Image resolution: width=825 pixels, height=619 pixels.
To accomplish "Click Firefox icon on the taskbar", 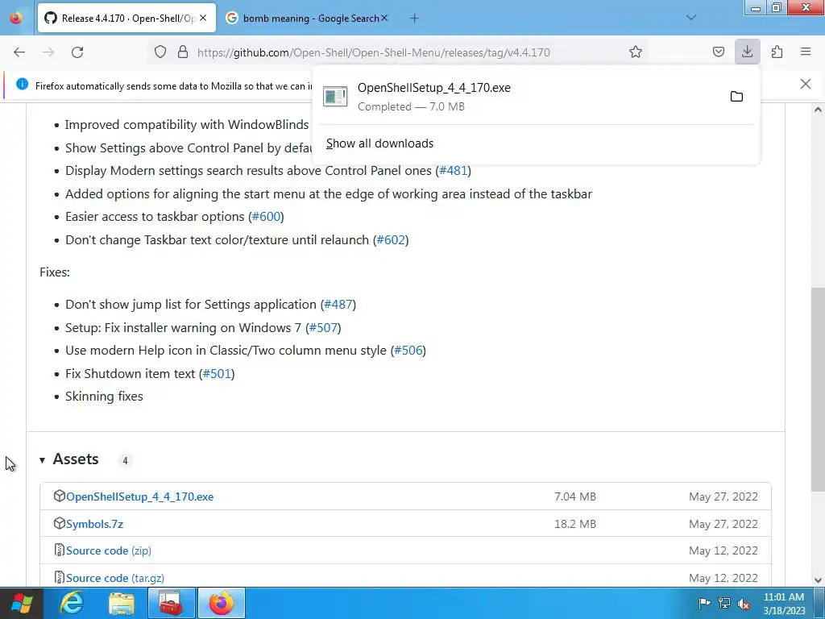I will pyautogui.click(x=222, y=603).
